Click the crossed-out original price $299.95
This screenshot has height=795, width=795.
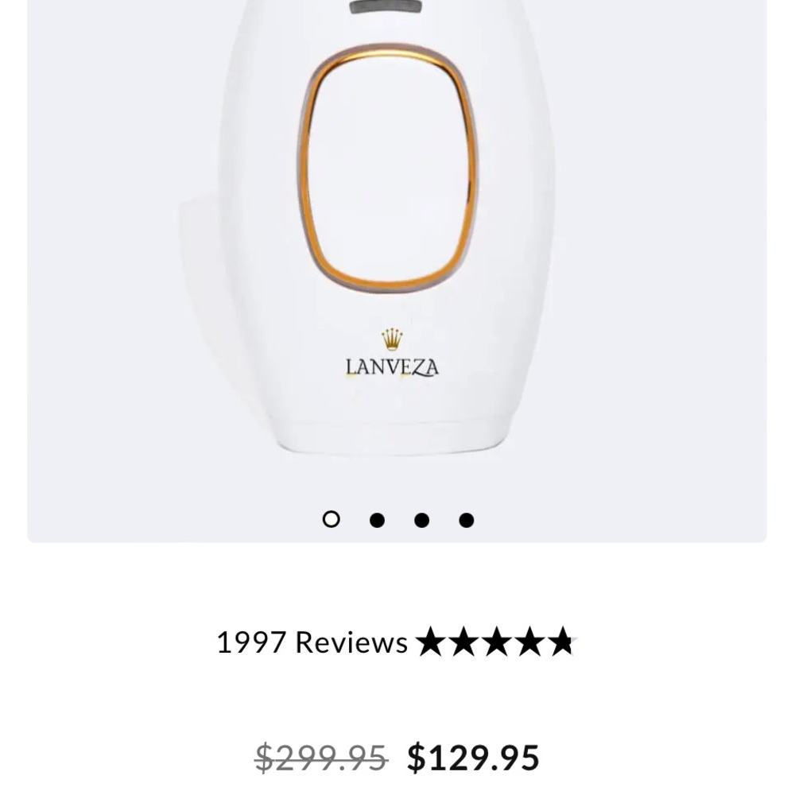click(x=320, y=756)
